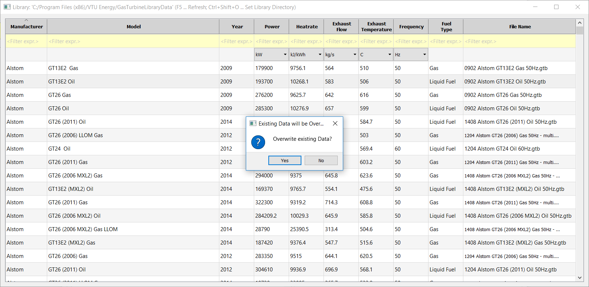Click the vertical scrollbar thumb
589x287 pixels.
click(580, 30)
